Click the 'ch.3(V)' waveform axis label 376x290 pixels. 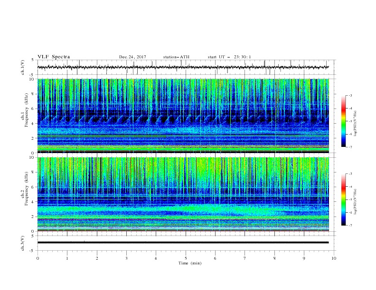[x=23, y=243]
